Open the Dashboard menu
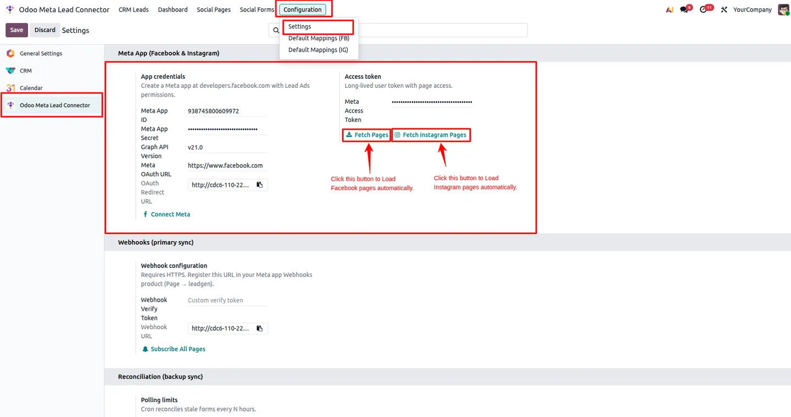 (172, 9)
